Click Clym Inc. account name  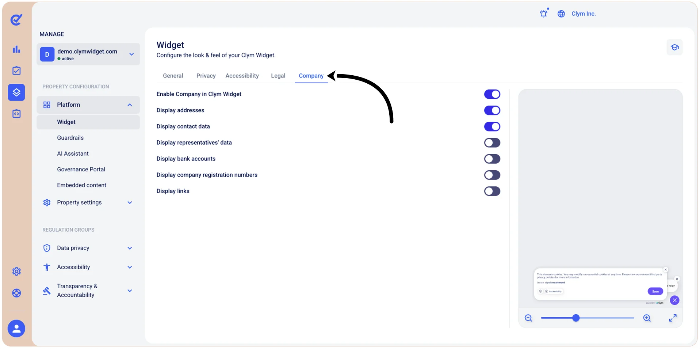click(584, 14)
